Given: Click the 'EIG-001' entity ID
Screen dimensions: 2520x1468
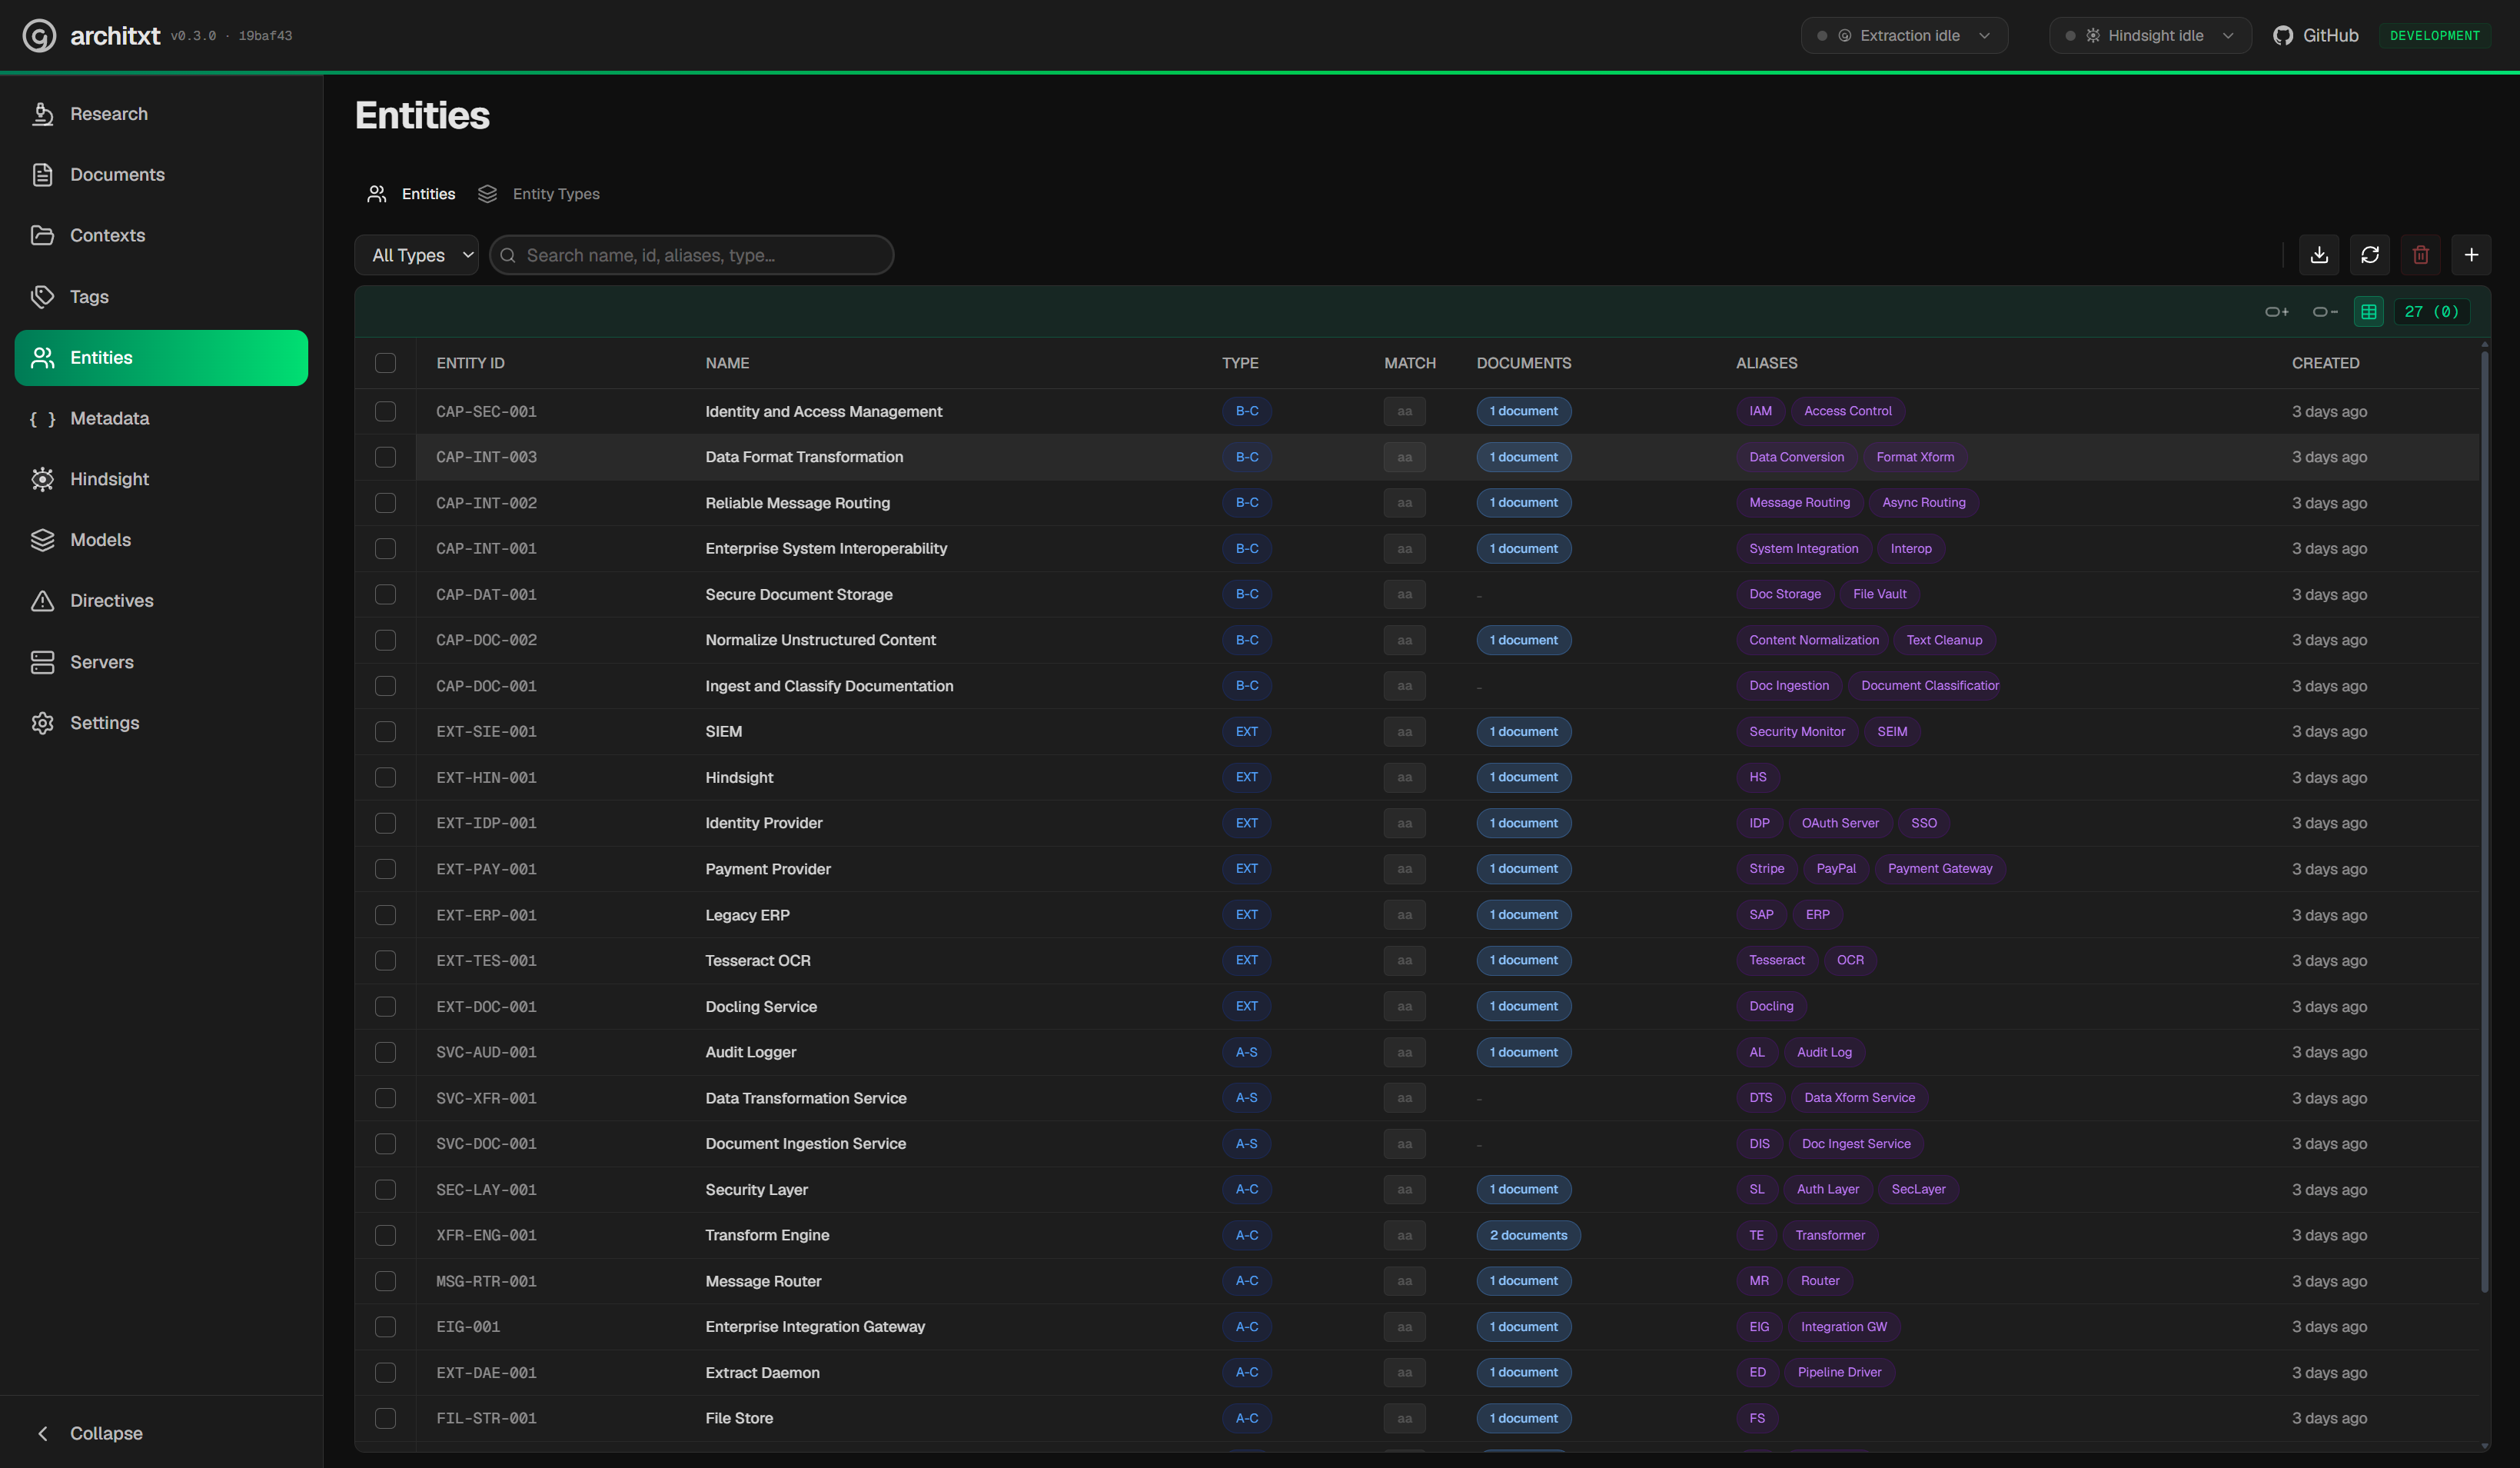Looking at the screenshot, I should (x=468, y=1327).
